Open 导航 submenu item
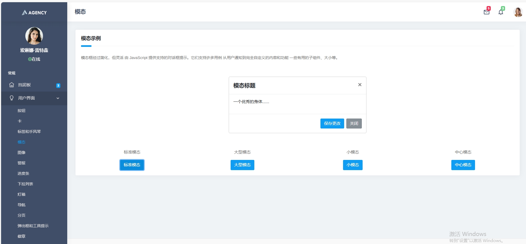The width and height of the screenshot is (526, 244). [x=21, y=205]
